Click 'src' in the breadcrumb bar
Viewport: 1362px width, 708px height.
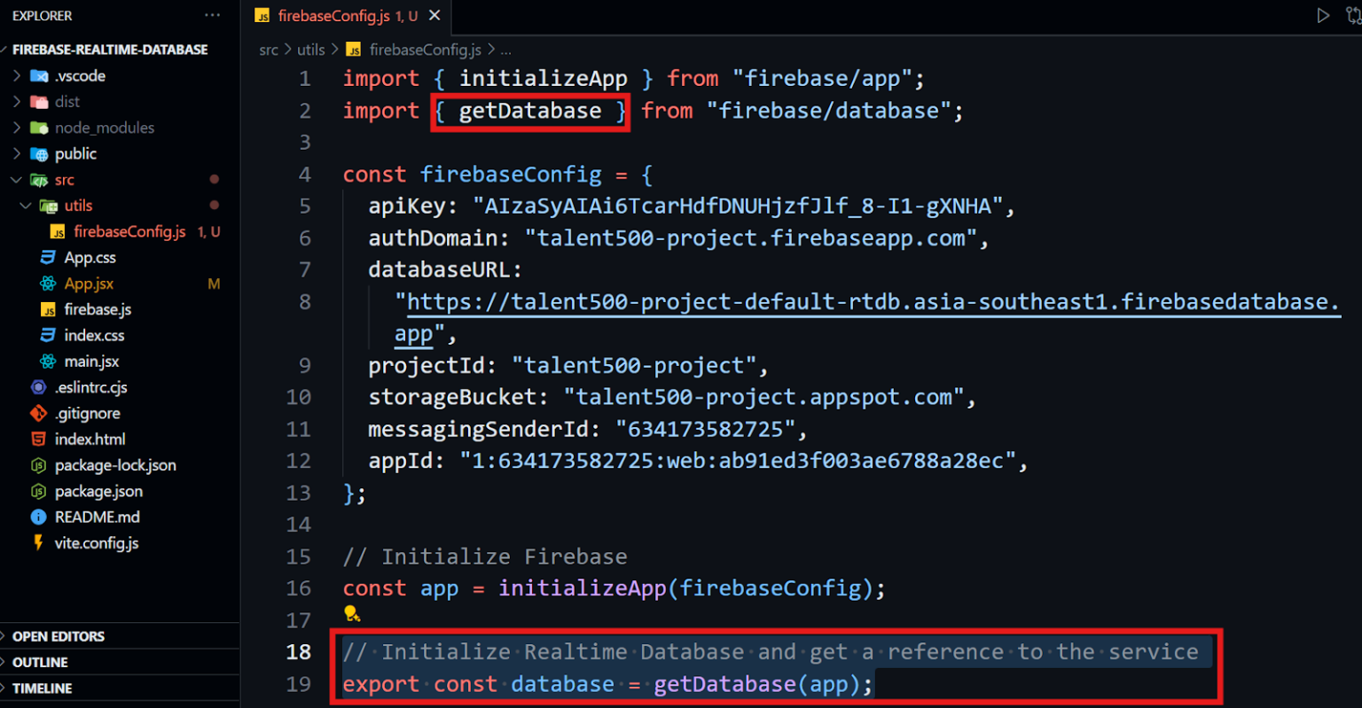pos(269,51)
